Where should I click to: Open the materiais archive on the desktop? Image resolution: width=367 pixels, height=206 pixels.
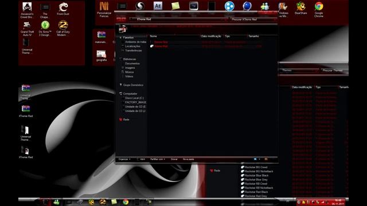[x=101, y=37]
